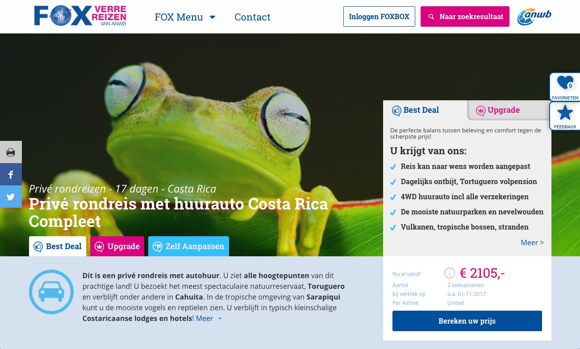Expand the FOX Menu dropdown
Screen dimensions: 580x349
(x=185, y=17)
